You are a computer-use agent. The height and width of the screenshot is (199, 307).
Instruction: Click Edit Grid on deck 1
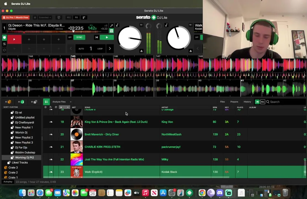click(x=59, y=29)
